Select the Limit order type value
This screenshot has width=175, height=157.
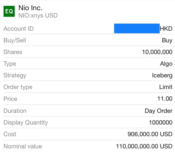[166, 87]
